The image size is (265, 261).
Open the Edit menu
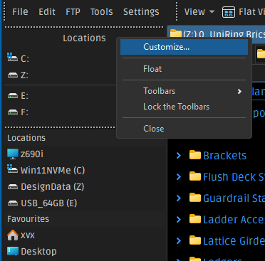tap(47, 11)
